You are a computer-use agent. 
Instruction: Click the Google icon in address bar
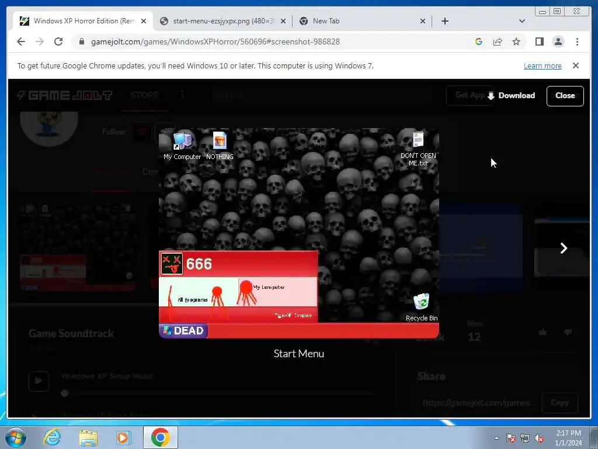pyautogui.click(x=479, y=42)
